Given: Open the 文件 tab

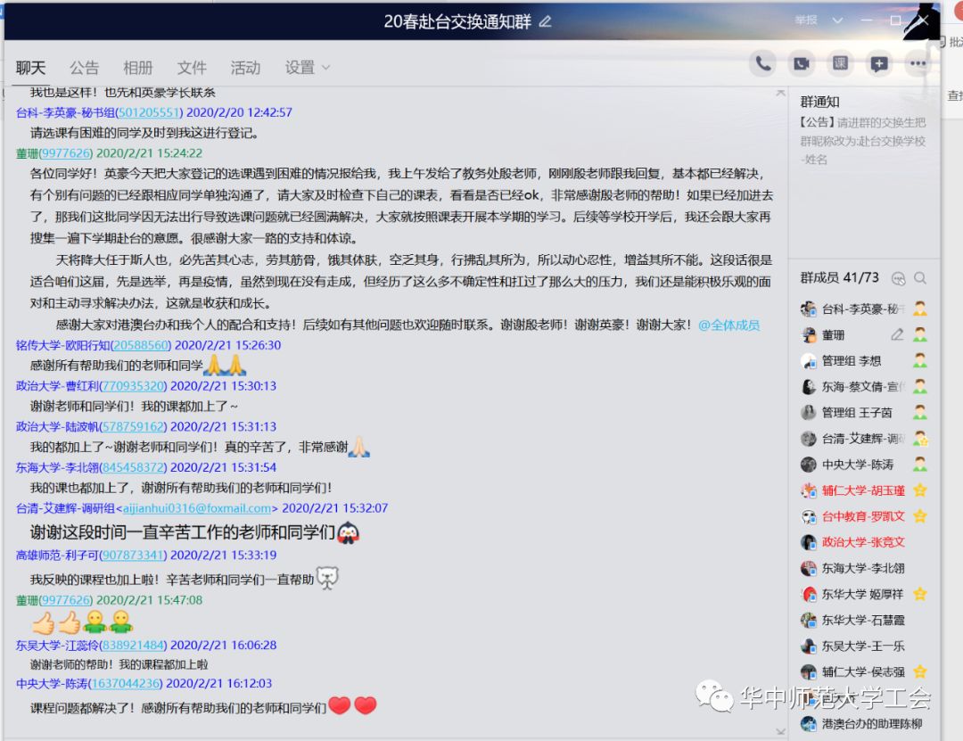Looking at the screenshot, I should tap(192, 68).
